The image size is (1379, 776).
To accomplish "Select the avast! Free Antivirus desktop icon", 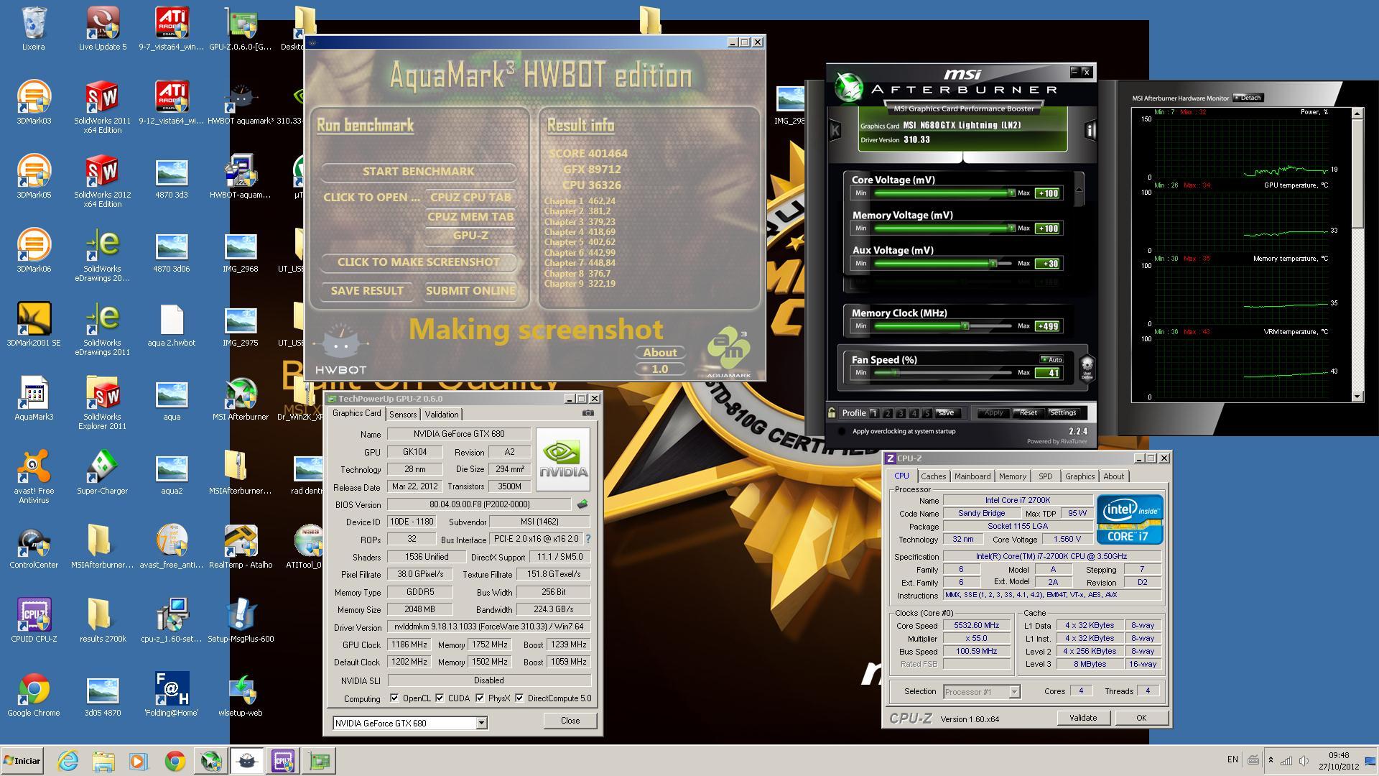I will 34,476.
